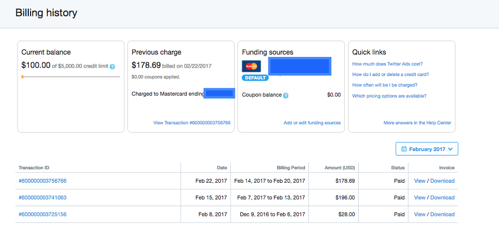Click the calendar icon in the date selector
Image resolution: width=499 pixels, height=231 pixels.
tap(404, 149)
